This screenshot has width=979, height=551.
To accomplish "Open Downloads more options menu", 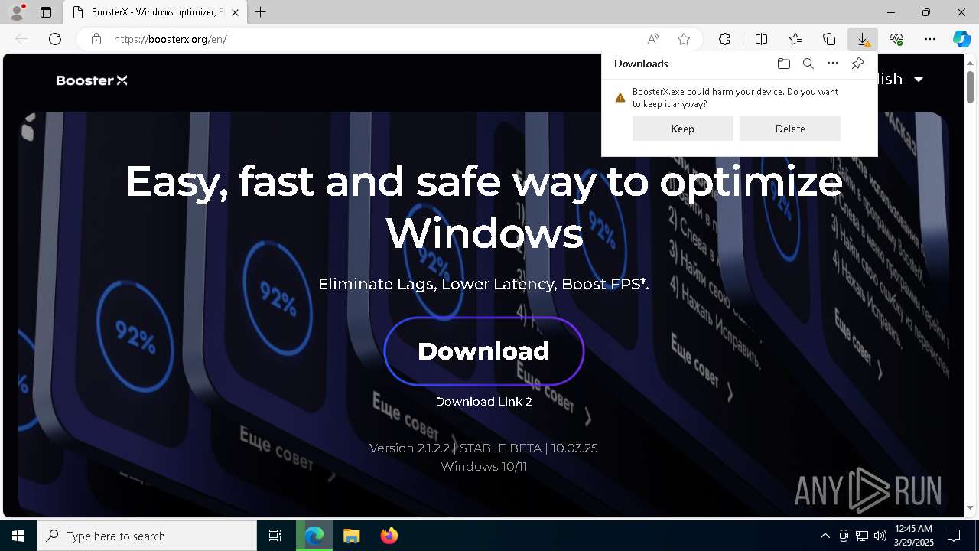I will [x=833, y=64].
